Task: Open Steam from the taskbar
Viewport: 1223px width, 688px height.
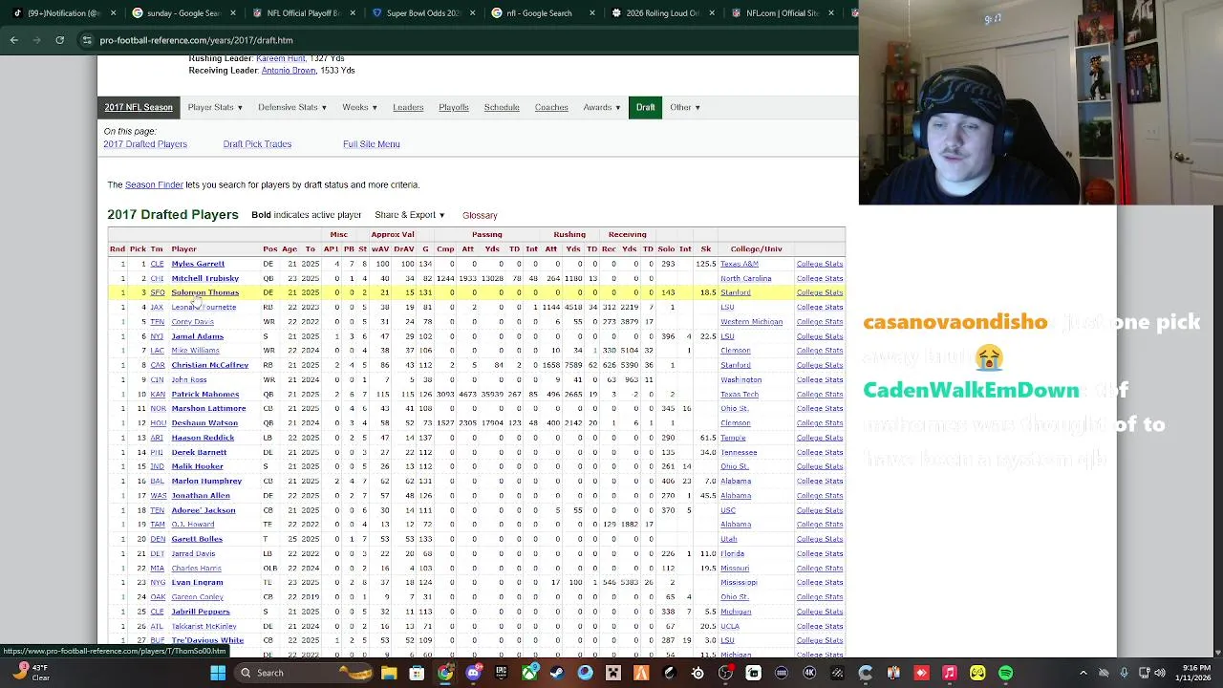Action: (557, 673)
